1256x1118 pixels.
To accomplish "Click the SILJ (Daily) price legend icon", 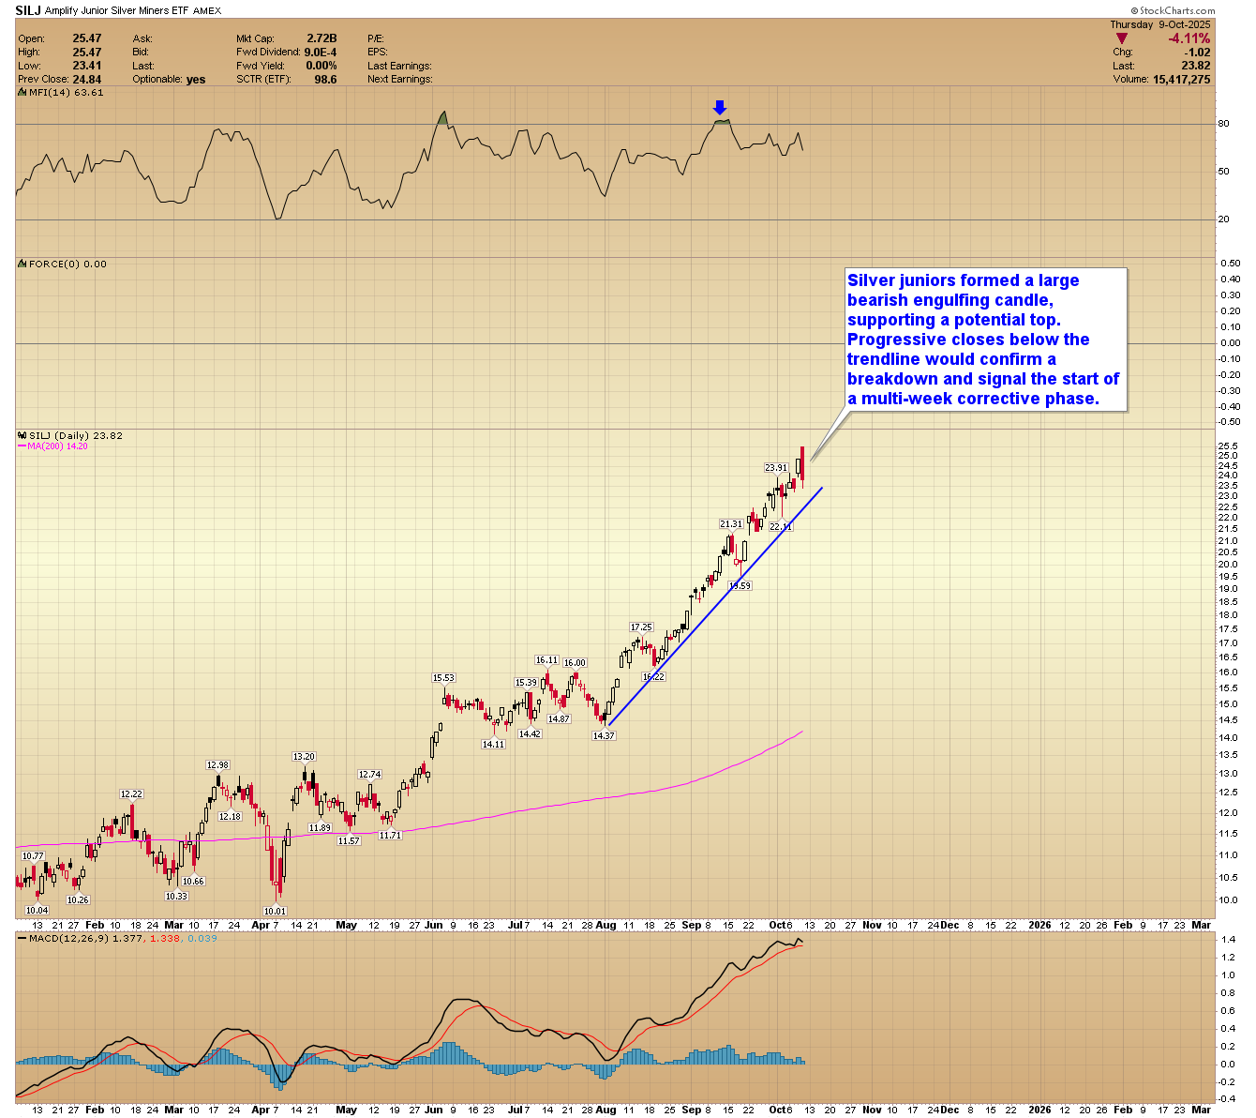I will tap(23, 435).
